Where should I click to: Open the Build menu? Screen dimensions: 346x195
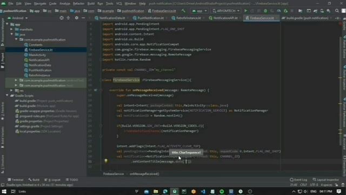[91, 4]
